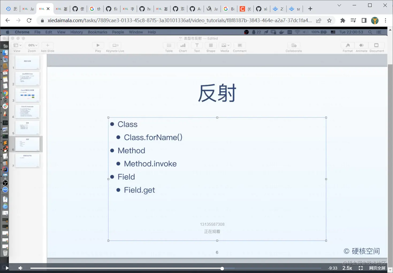
Task: Click the Keynote Play slideshow button
Action: click(98, 45)
